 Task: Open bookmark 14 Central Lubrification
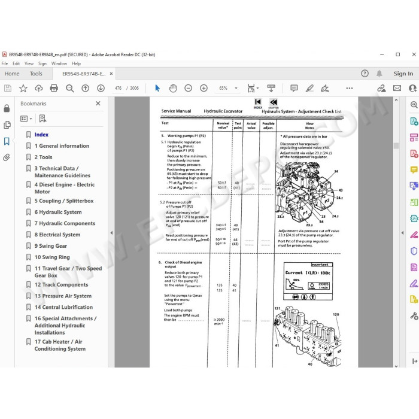click(63, 307)
